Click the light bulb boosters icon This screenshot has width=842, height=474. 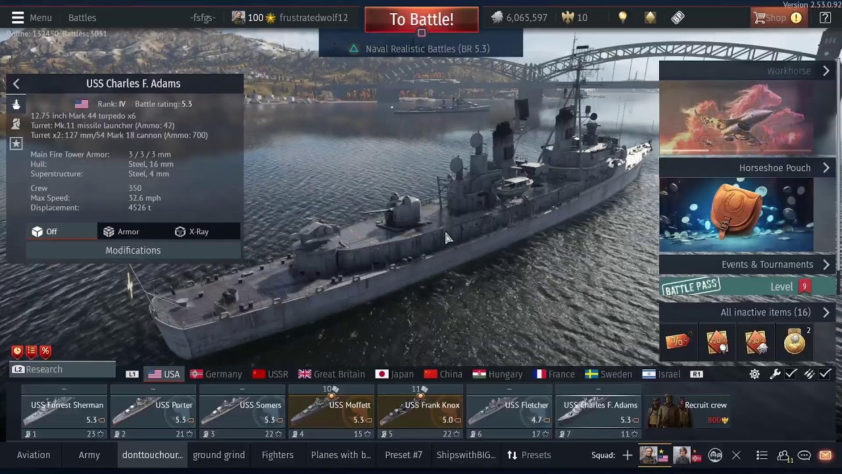pyautogui.click(x=622, y=18)
